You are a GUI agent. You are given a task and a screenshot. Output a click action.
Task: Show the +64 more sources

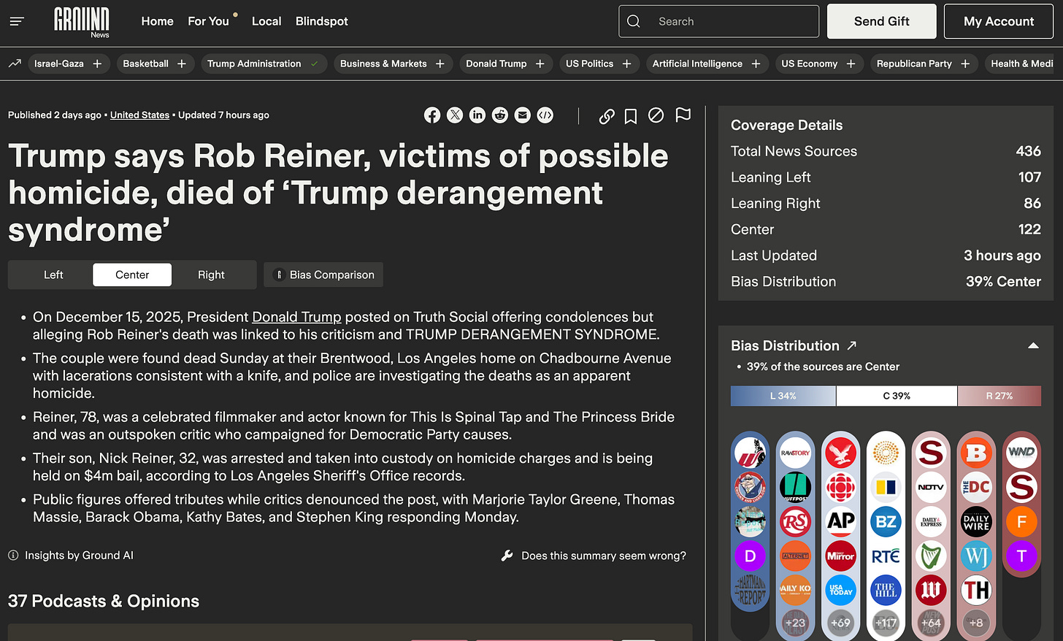(931, 623)
